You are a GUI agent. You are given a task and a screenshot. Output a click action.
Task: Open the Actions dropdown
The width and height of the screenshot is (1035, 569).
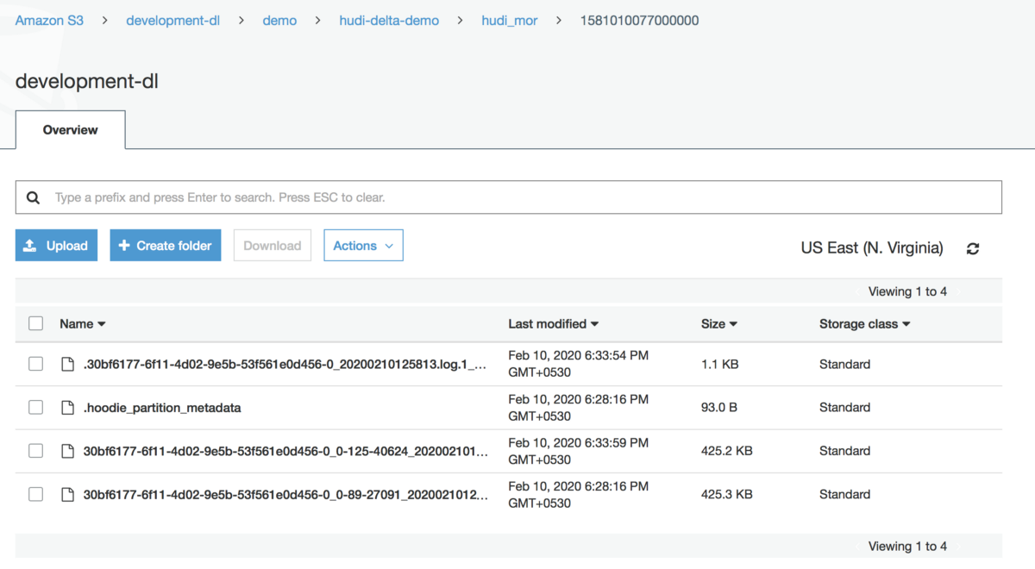click(x=363, y=246)
